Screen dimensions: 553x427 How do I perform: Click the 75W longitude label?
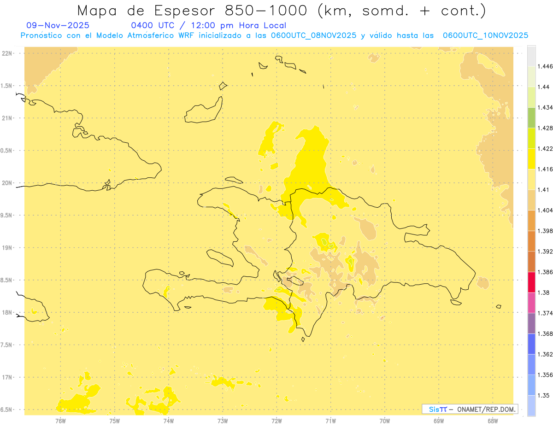[x=115, y=421]
